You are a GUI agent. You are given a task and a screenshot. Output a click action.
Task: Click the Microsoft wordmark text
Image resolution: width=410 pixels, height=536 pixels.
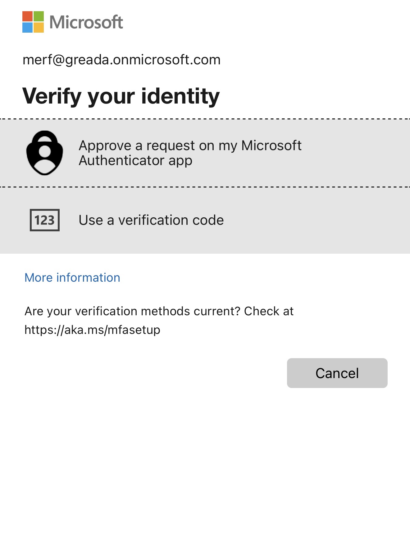coord(86,22)
